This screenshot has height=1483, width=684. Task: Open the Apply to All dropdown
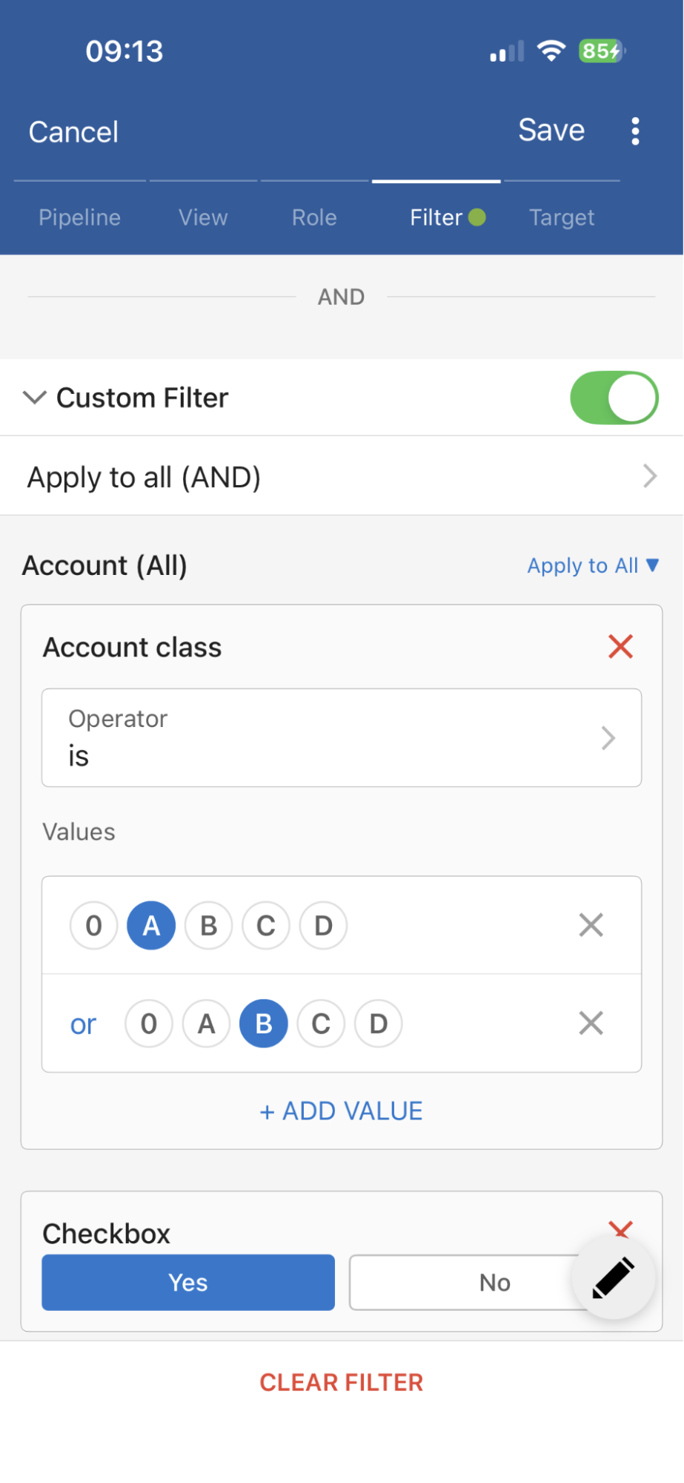click(592, 566)
